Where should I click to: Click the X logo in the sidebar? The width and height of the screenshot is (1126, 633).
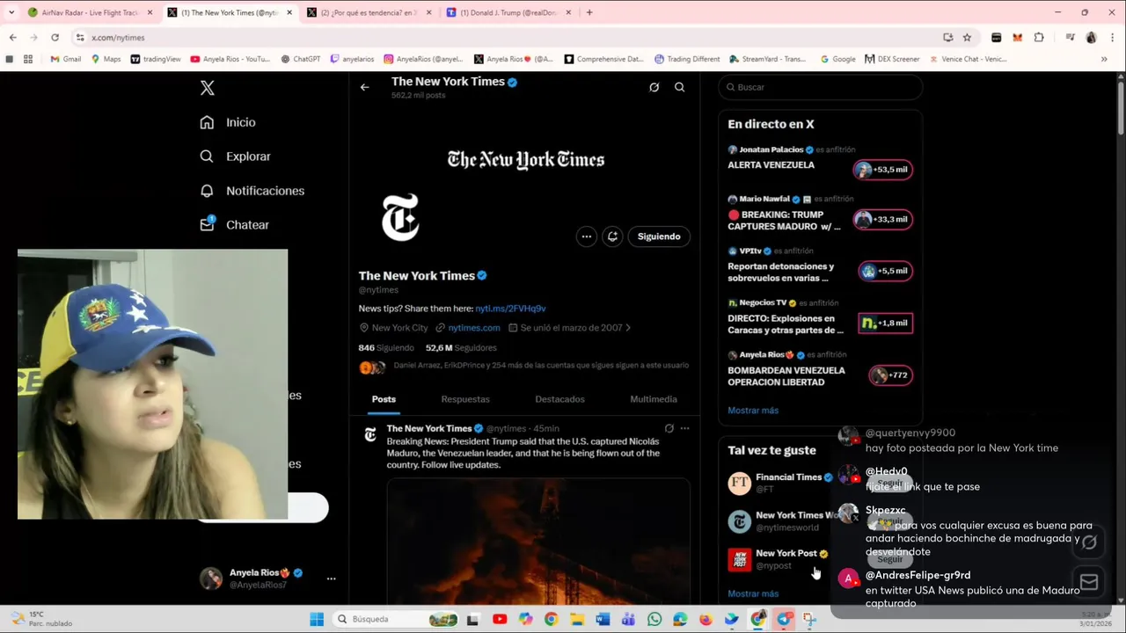point(207,88)
